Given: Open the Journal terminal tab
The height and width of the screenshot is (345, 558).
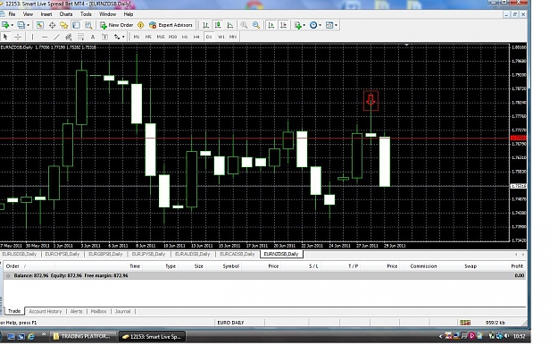Looking at the screenshot, I should (123, 311).
